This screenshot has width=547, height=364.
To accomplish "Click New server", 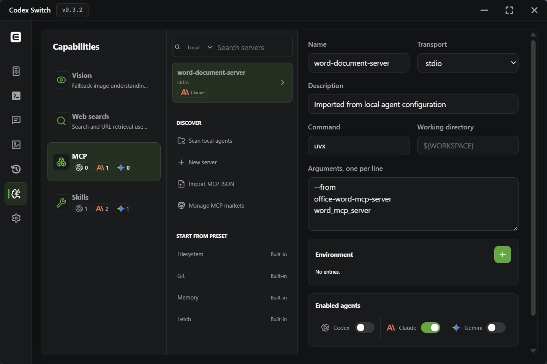I will click(232, 162).
